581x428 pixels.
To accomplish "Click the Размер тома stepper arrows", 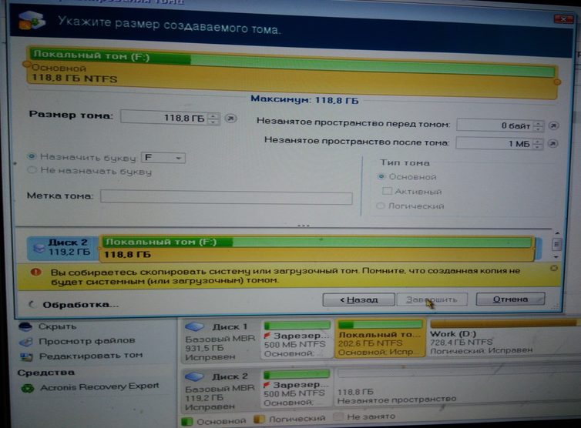I will (213, 119).
